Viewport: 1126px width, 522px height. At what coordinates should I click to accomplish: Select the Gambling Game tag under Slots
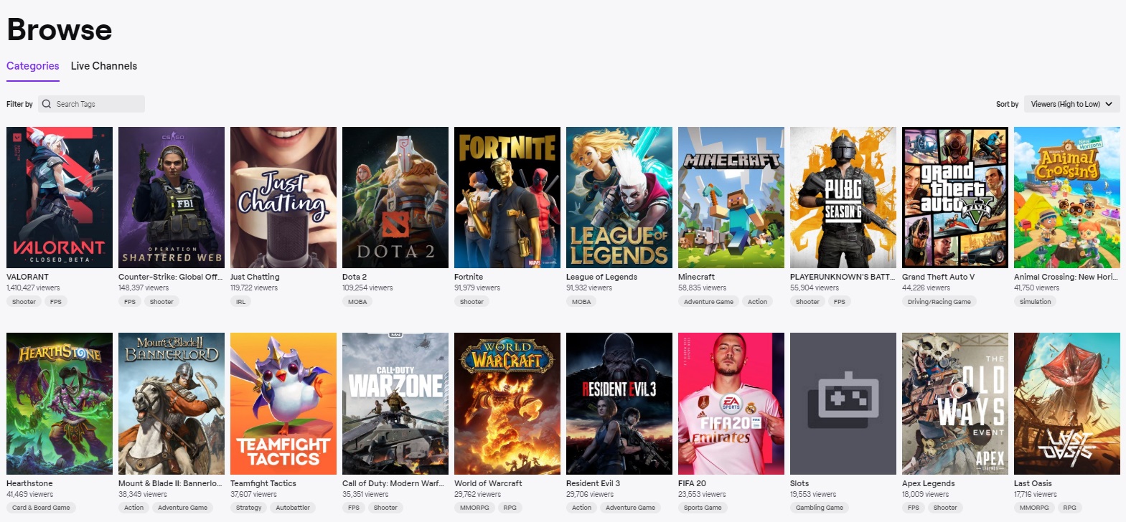(820, 508)
